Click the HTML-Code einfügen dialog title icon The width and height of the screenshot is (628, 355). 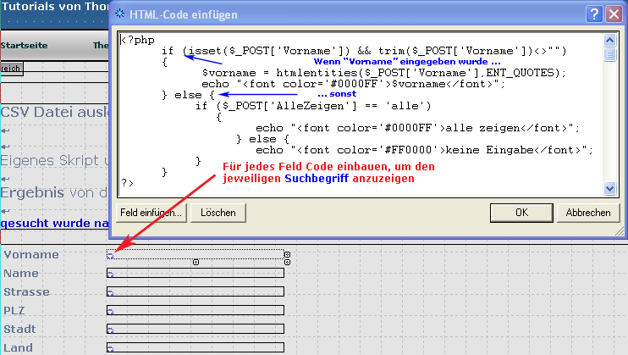(121, 14)
